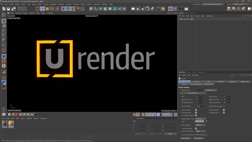Toggle X axis lock button
252x142 pixels.
coord(63,9)
